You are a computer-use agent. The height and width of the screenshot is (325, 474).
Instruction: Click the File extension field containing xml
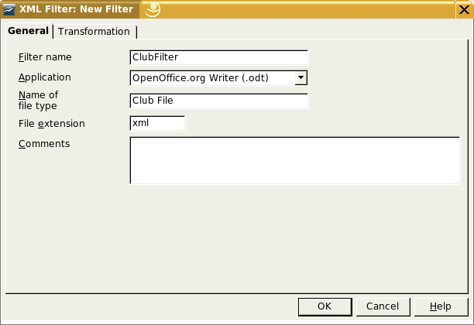click(158, 123)
